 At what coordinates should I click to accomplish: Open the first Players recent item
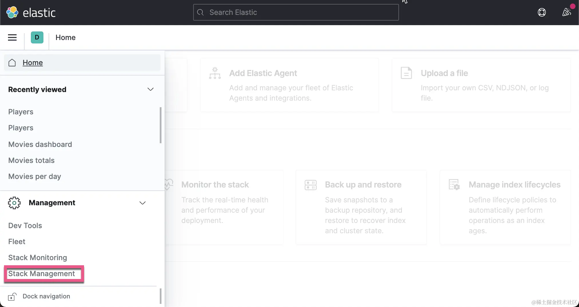[21, 112]
